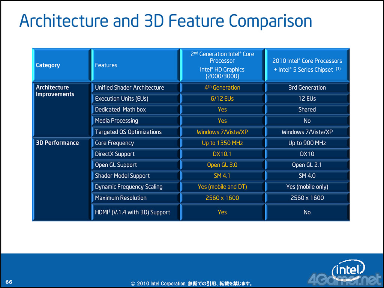Click the 'Dedicated Math box' feature
The width and height of the screenshot is (384, 288).
(120, 109)
